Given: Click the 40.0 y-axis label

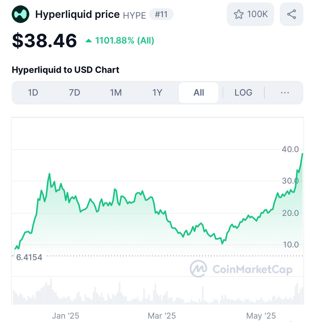Looking at the screenshot, I should tap(290, 149).
